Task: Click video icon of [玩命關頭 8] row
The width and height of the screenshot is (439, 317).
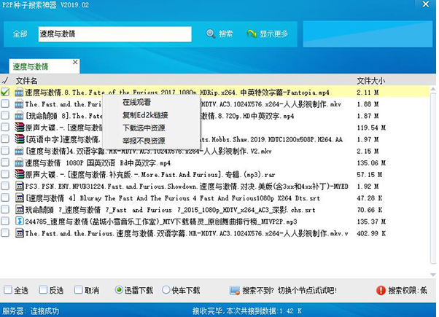Action: click(19, 116)
